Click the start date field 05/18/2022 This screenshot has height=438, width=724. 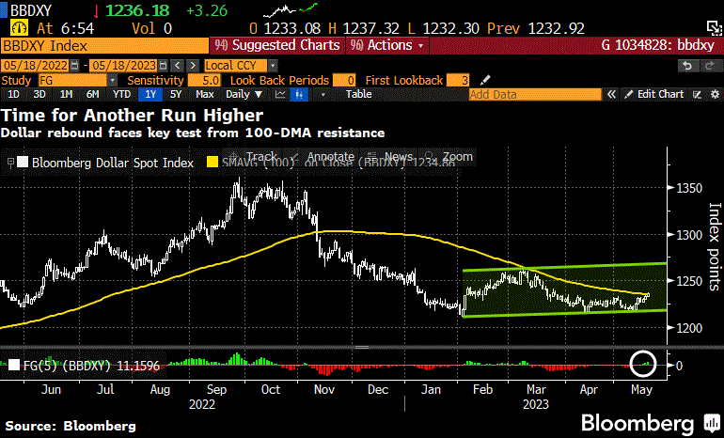(x=36, y=65)
